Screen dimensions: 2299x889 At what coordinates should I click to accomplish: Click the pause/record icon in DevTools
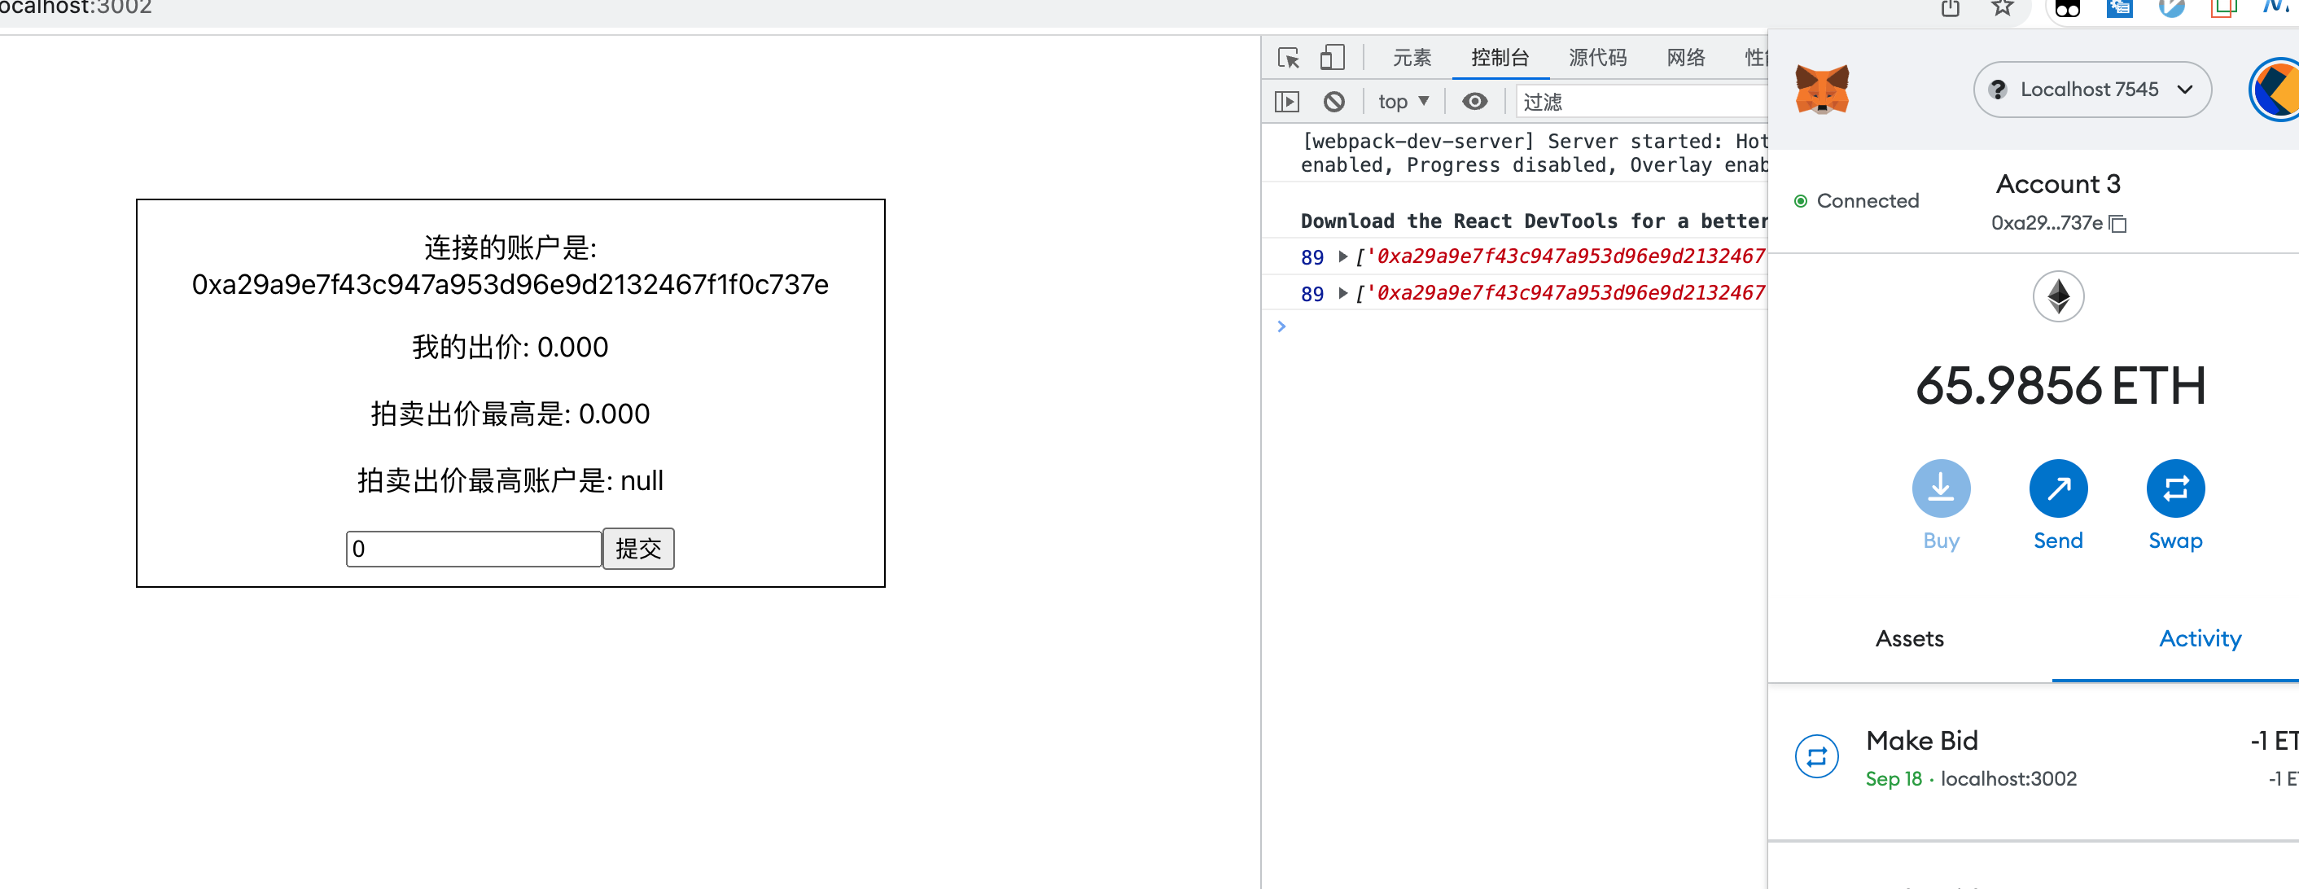pos(1289,100)
